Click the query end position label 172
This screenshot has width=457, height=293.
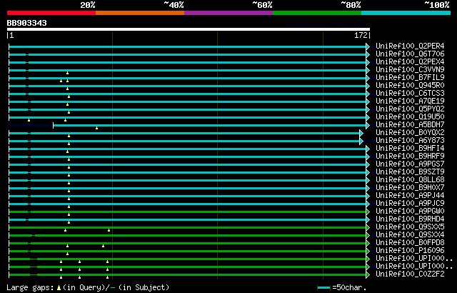coord(361,35)
